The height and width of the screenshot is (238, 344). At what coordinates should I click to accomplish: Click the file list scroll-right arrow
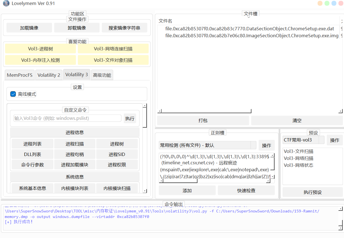340,111
